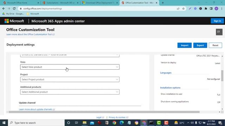Open Chrome three-dot menu
The image size is (225, 126).
click(x=222, y=8)
